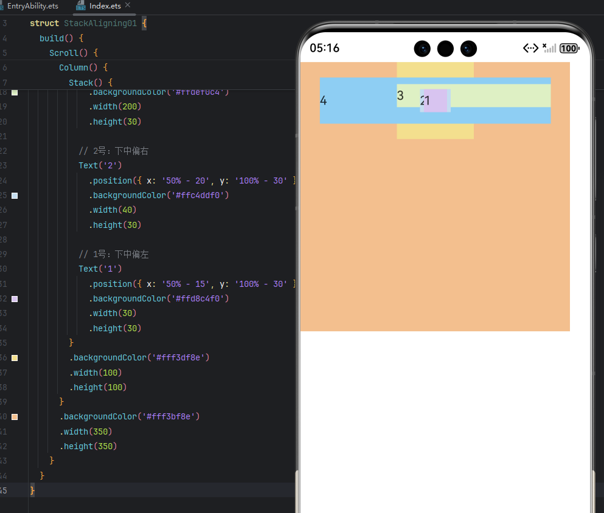Open color picker for #ffdef0c4 gutter swatch

(15, 92)
